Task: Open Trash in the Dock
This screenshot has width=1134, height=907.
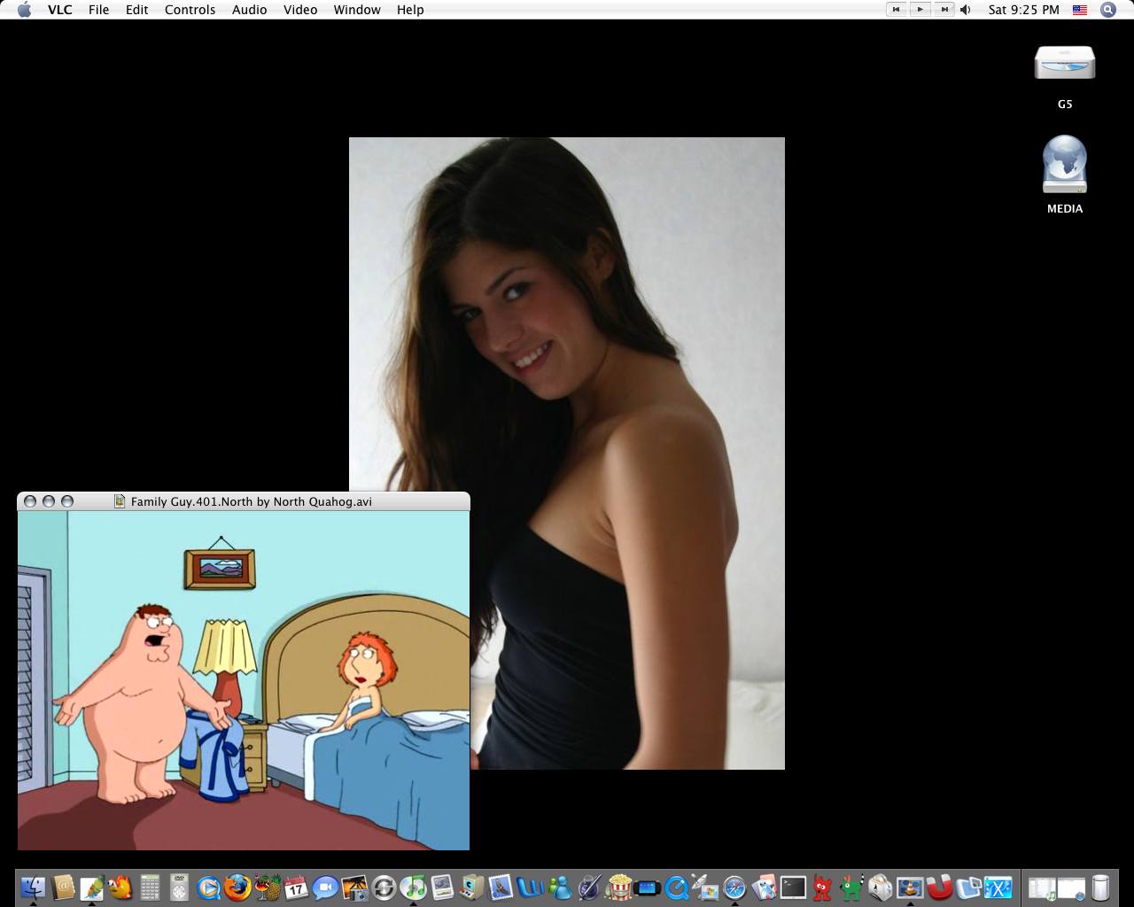Action: click(x=1100, y=888)
